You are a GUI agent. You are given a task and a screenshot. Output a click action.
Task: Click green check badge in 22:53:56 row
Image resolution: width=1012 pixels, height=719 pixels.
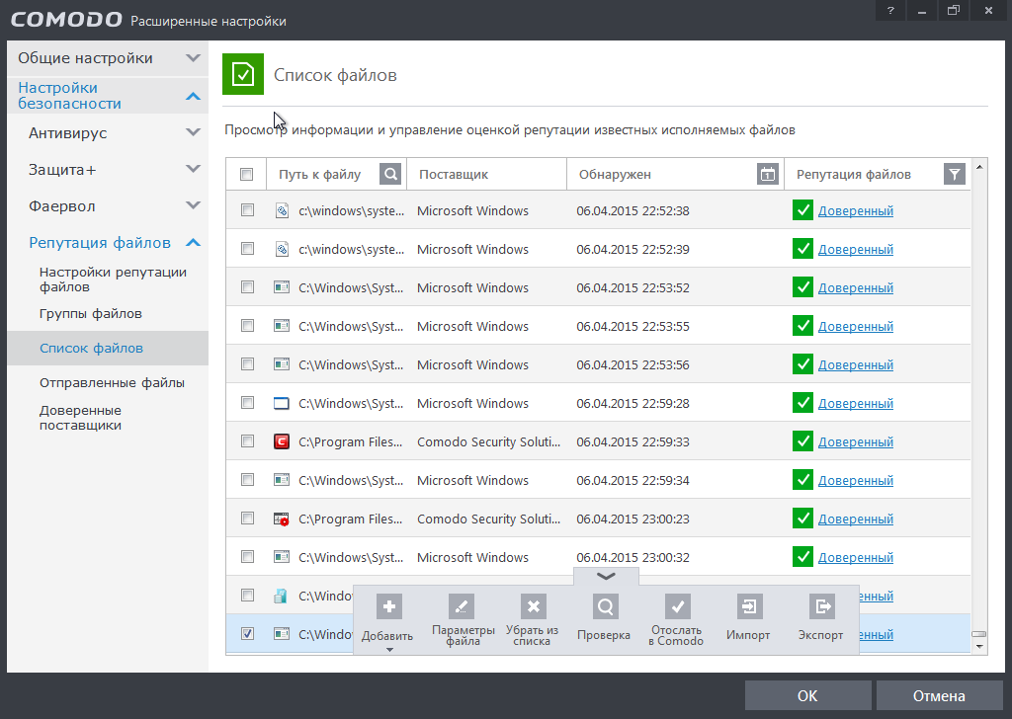coord(802,364)
